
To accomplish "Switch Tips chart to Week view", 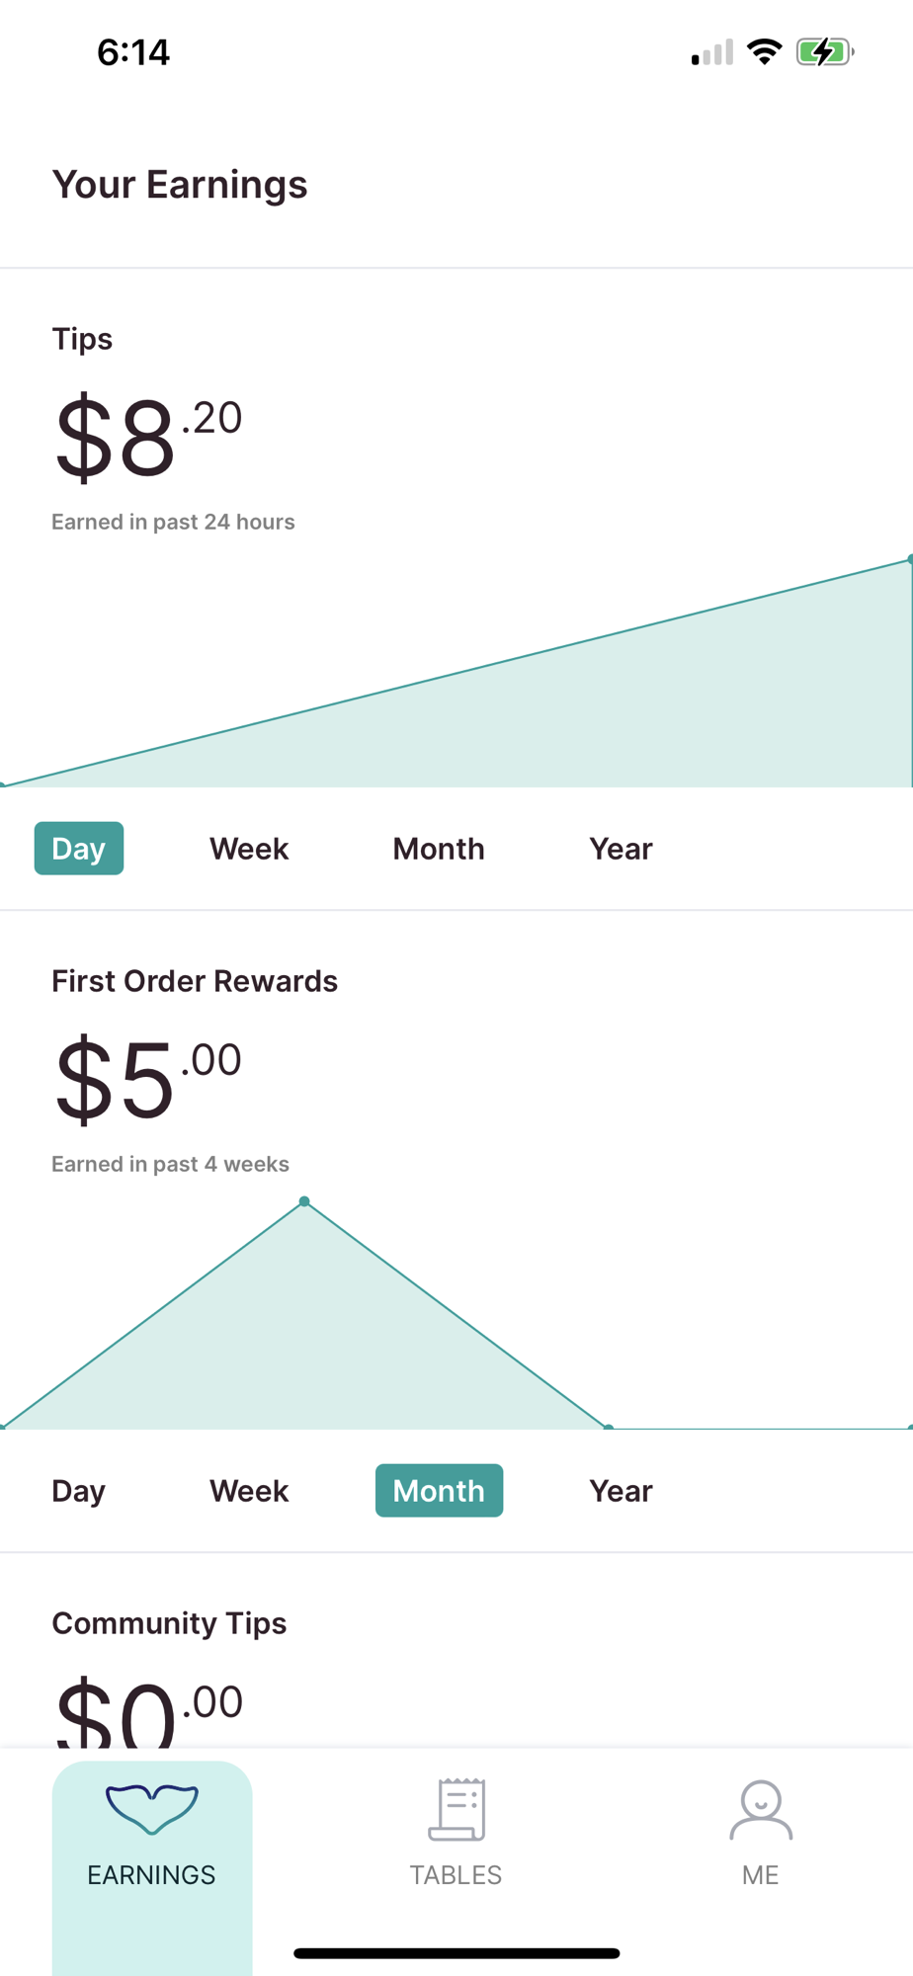I will point(249,849).
